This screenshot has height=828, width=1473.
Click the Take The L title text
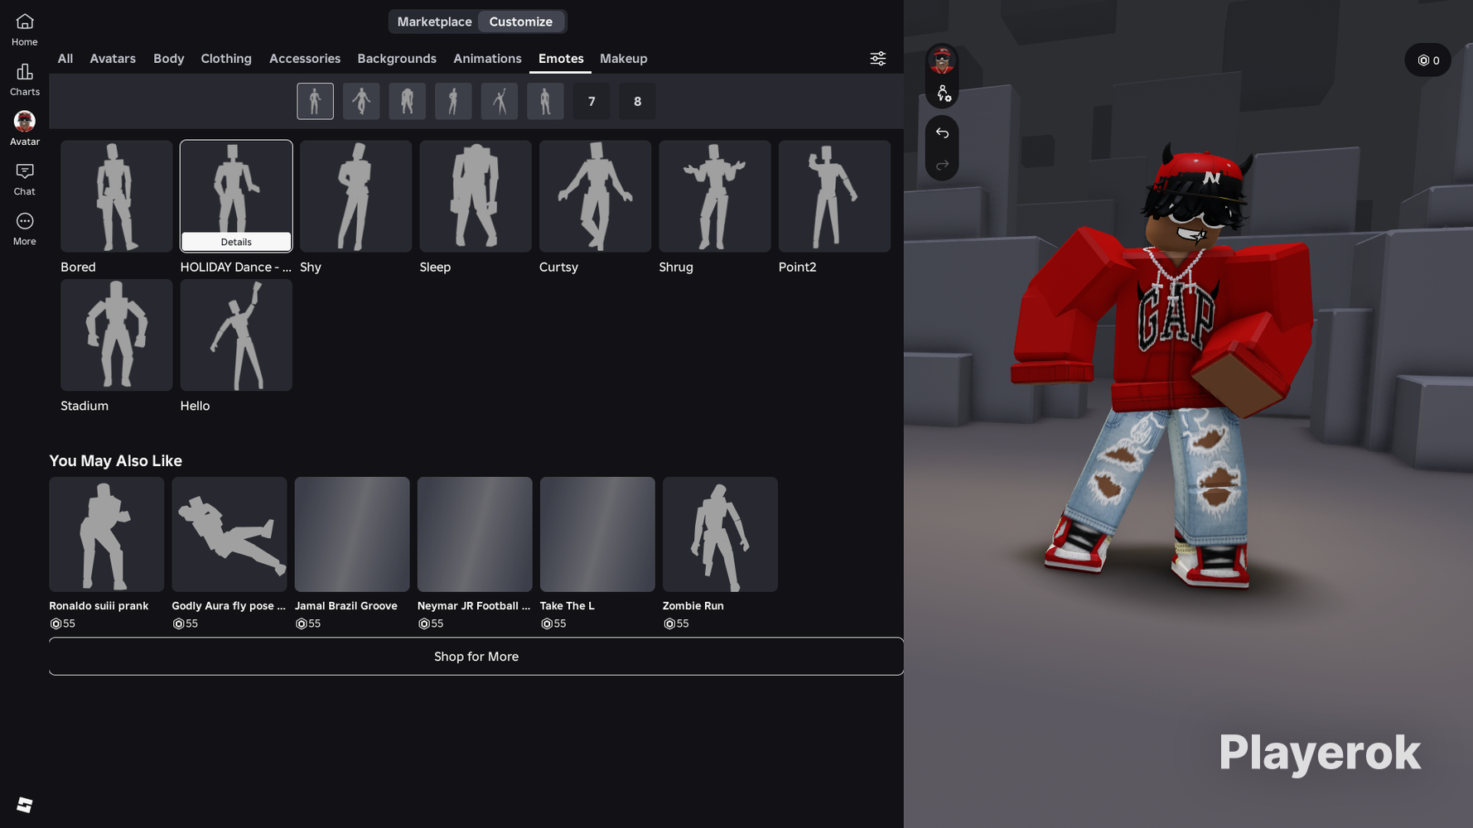click(x=567, y=606)
